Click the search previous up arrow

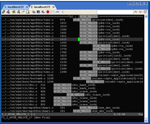pyautogui.click(x=136, y=12)
